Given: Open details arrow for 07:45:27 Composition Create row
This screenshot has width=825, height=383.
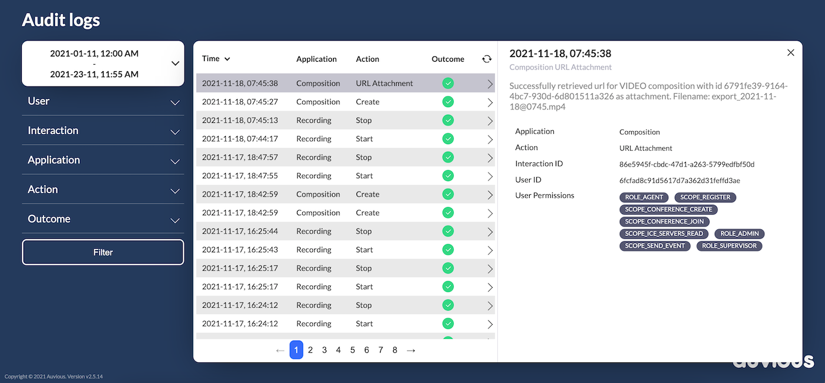Looking at the screenshot, I should pyautogui.click(x=490, y=102).
